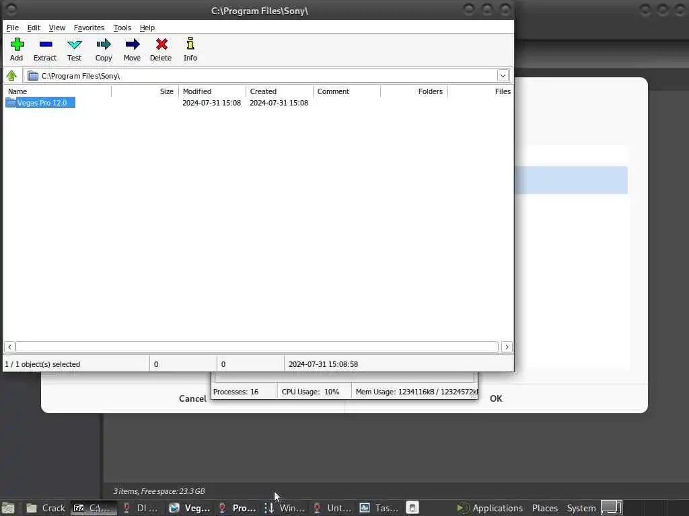Click the Add toolbar icon
689x516 pixels.
[x=17, y=45]
